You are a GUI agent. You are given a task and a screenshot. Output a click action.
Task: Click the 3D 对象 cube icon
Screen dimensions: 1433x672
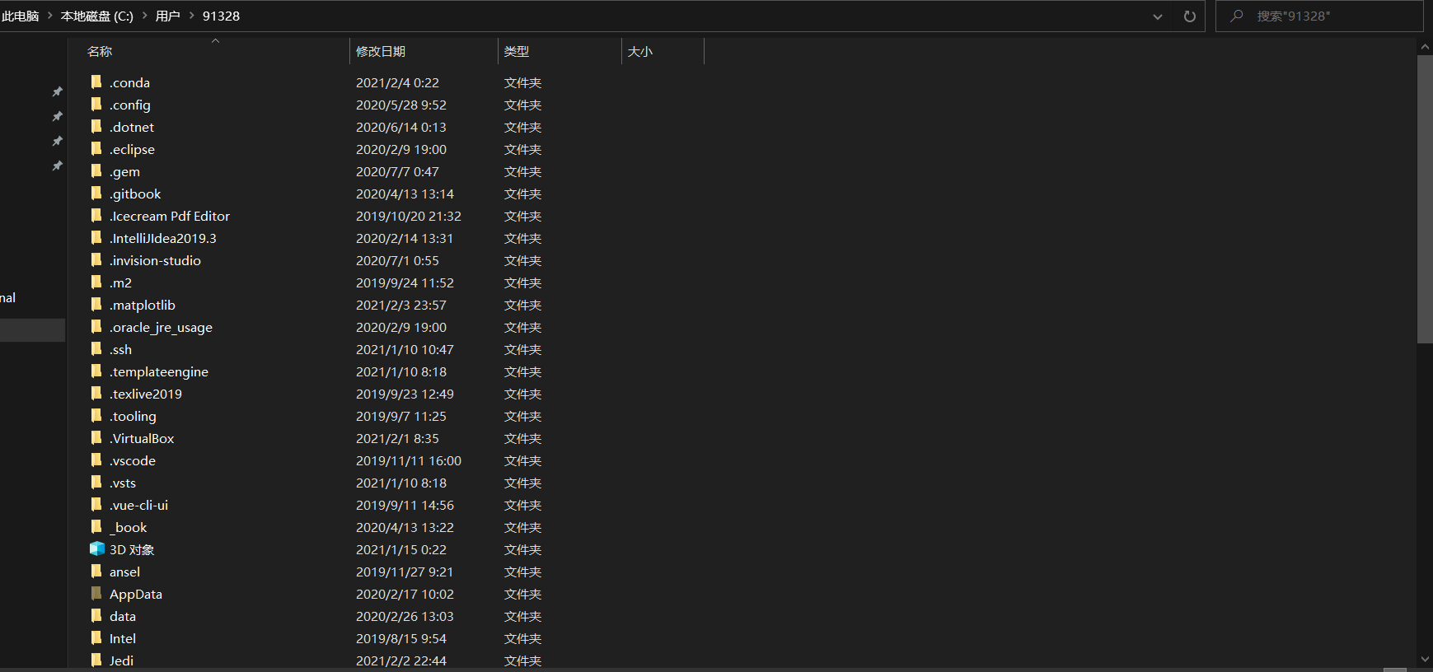coord(97,548)
